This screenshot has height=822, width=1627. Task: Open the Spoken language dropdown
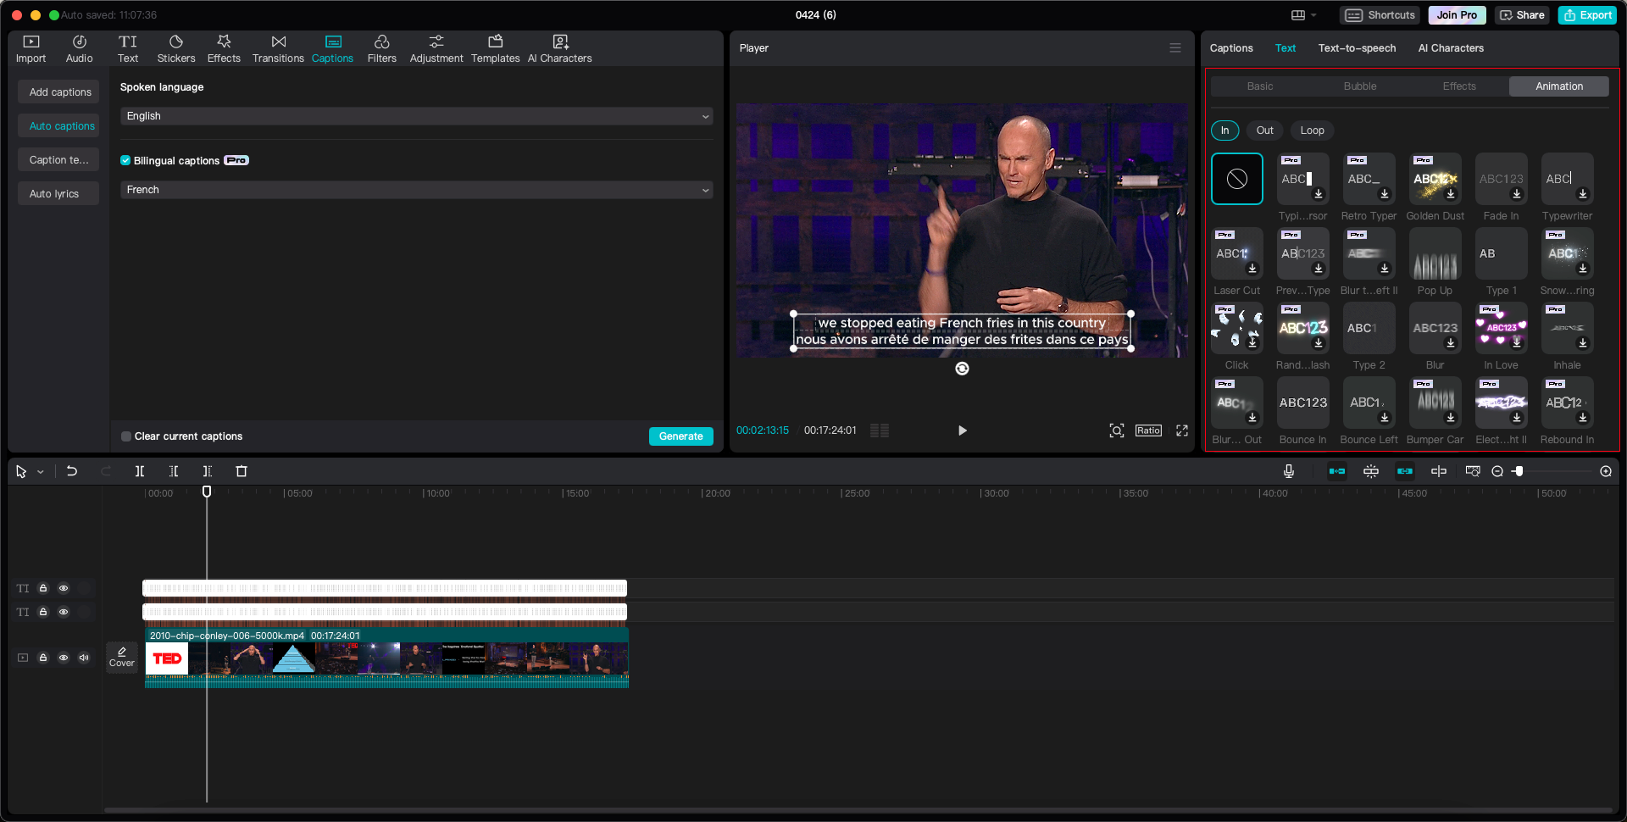(416, 115)
